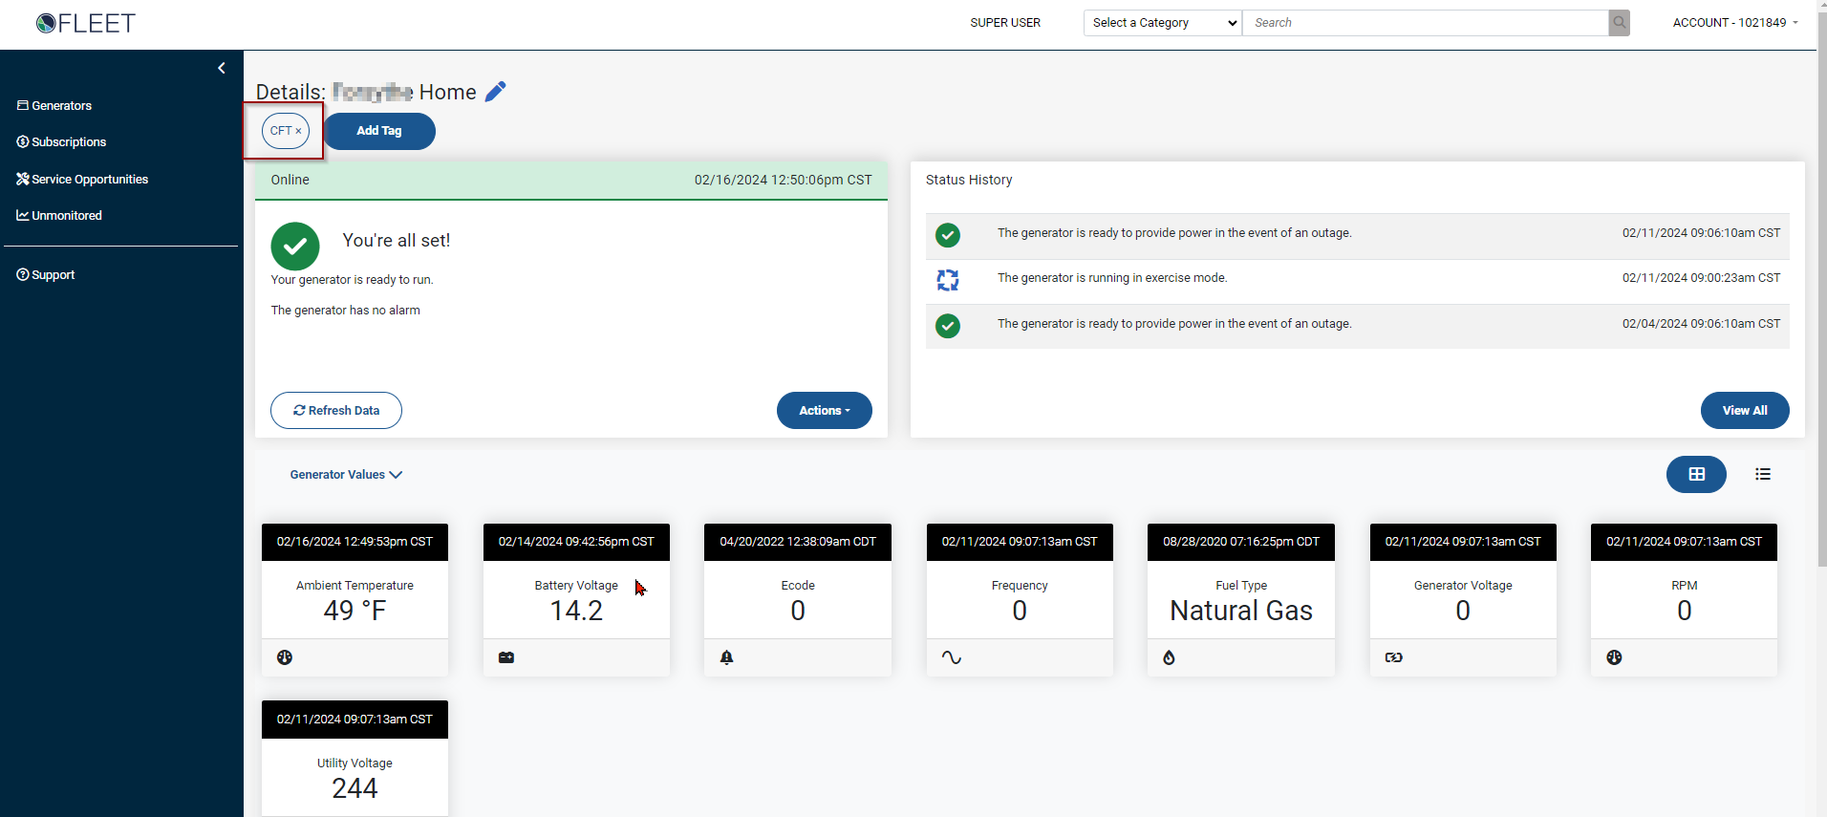This screenshot has width=1827, height=817.
Task: Click the Frequency sine wave icon
Action: click(952, 657)
